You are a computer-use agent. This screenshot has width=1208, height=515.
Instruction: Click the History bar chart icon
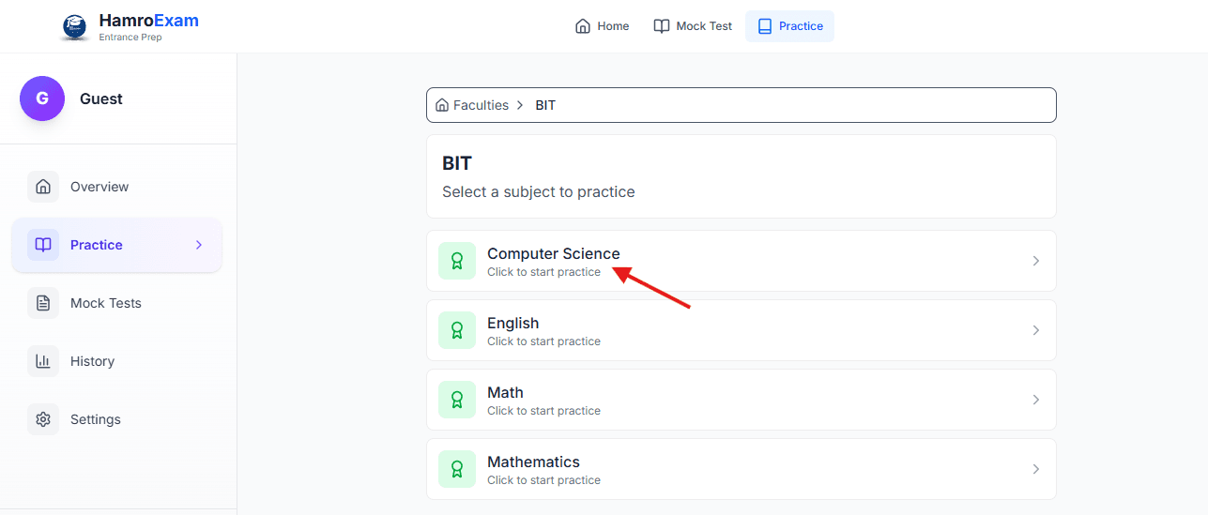(43, 361)
